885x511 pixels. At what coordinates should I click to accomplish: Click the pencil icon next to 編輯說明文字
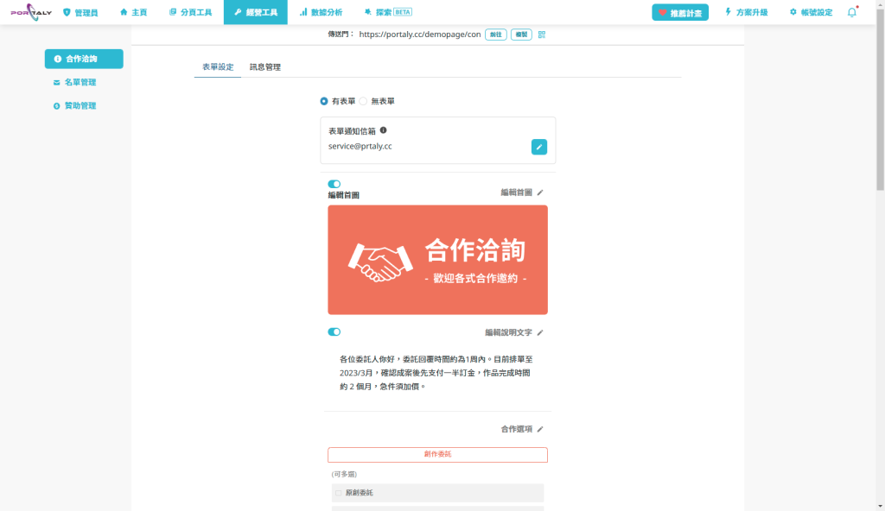coord(540,332)
